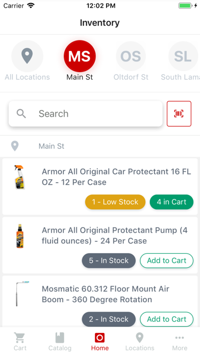This screenshot has height=356, width=200.
Task: Tap the magnifier icon in search
Action: tap(21, 114)
